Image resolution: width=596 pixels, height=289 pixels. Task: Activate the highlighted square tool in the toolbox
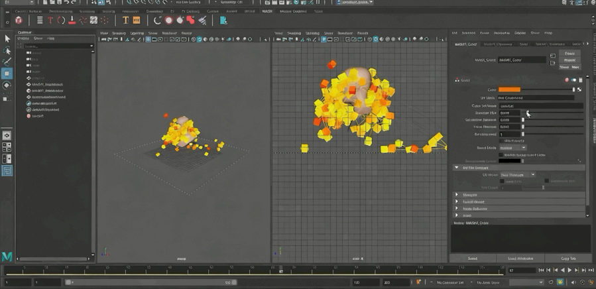pyautogui.click(x=7, y=74)
